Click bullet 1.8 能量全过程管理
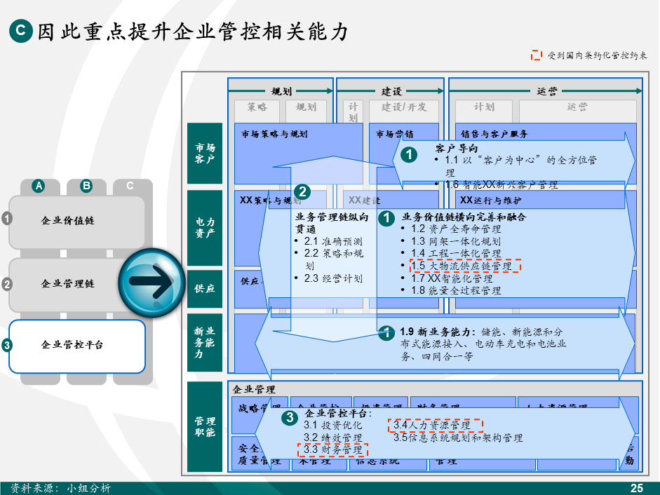This screenshot has height=495, width=660. coord(456,291)
